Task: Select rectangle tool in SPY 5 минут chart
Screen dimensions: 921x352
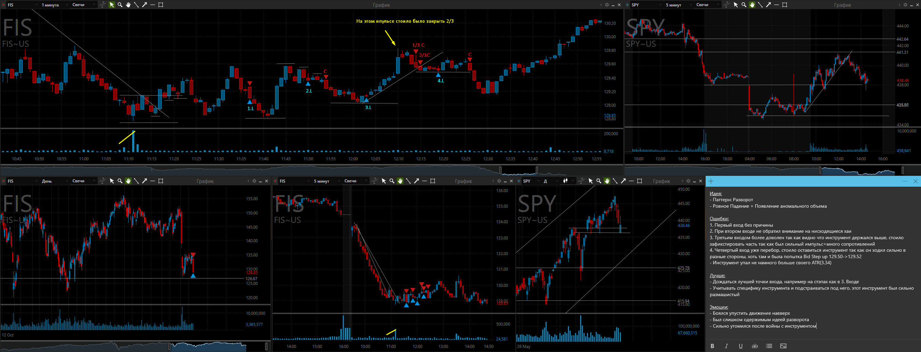Action: (785, 5)
